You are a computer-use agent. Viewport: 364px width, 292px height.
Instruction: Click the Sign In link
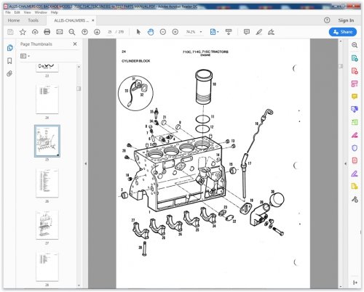point(346,20)
